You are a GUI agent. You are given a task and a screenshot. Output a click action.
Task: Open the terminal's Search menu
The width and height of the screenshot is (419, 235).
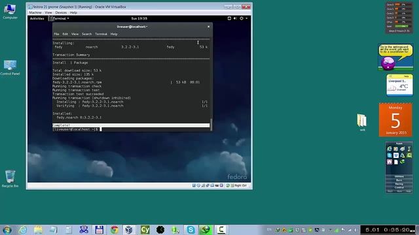(86, 34)
